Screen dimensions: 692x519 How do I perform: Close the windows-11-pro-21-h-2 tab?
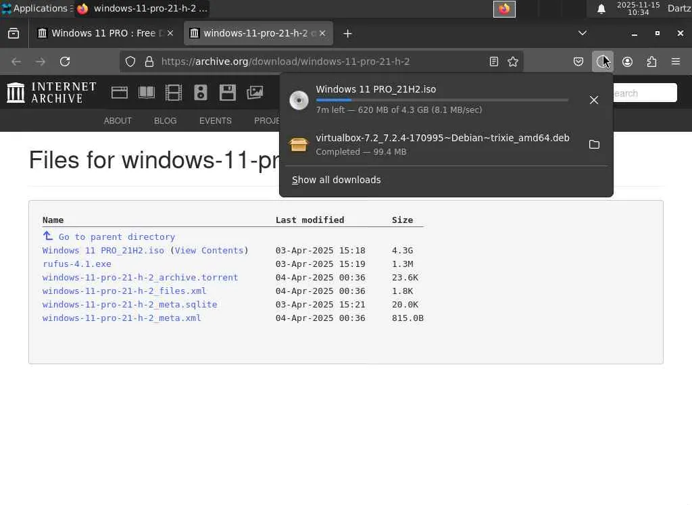click(x=322, y=34)
